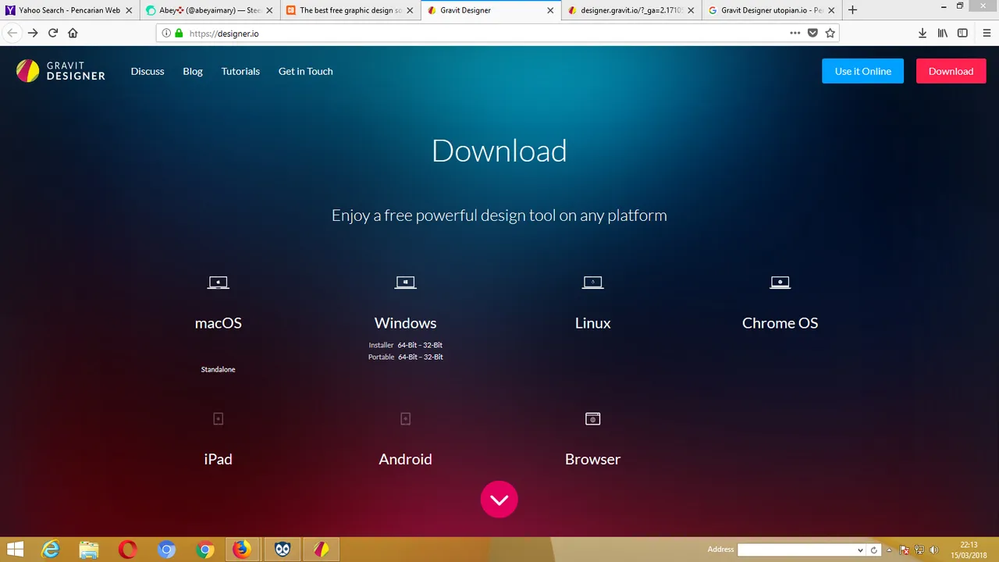This screenshot has width=999, height=562.
Task: Click the Android tablet icon
Action: click(x=405, y=419)
